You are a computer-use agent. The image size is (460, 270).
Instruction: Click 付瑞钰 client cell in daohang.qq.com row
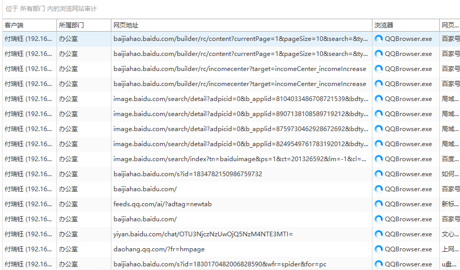28,249
